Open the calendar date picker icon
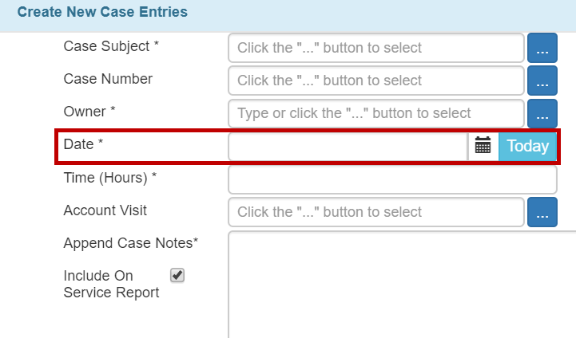Image resolution: width=576 pixels, height=338 pixels. pos(483,146)
